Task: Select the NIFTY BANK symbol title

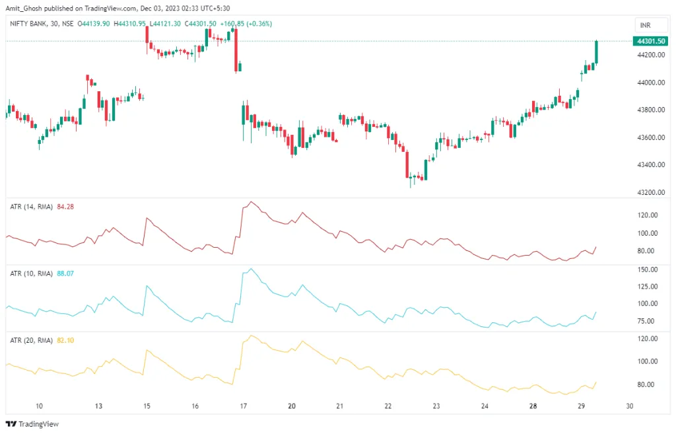Action: click(x=33, y=24)
